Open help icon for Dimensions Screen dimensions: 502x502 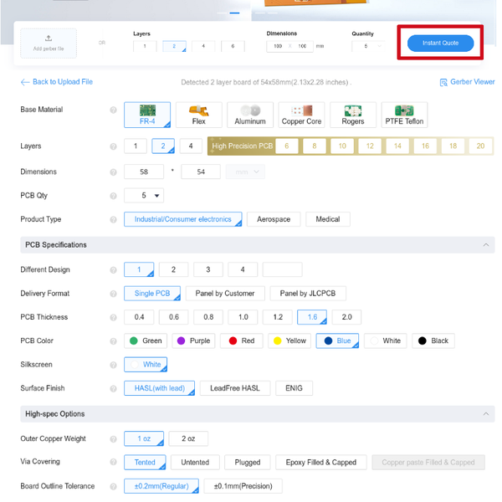click(113, 172)
